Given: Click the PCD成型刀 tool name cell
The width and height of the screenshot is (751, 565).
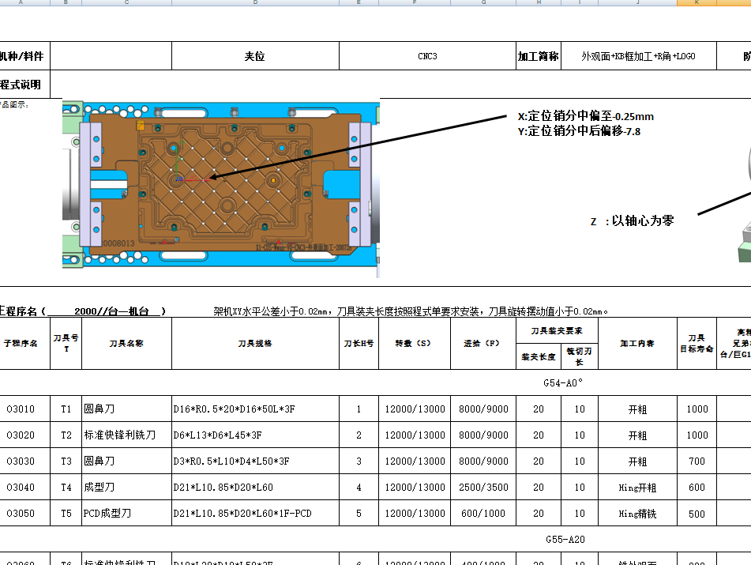Looking at the screenshot, I should pyautogui.click(x=126, y=513).
